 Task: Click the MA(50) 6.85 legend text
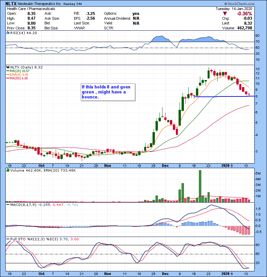19,78
